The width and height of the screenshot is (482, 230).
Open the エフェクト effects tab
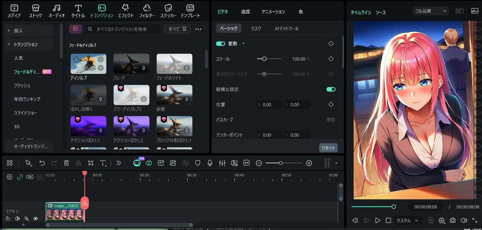125,11
